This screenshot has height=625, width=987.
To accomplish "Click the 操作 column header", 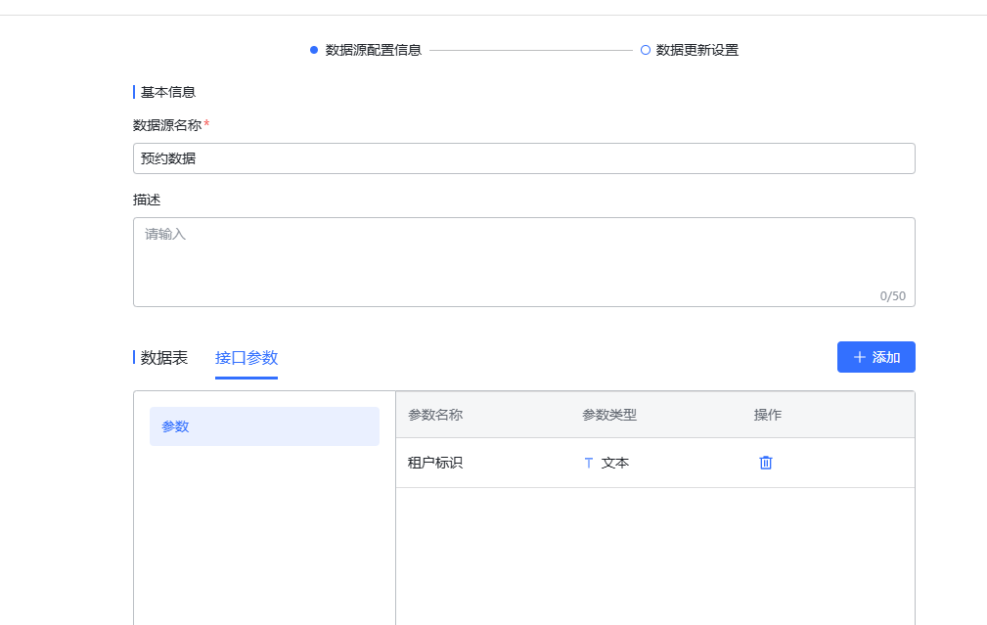I will pyautogui.click(x=767, y=415).
